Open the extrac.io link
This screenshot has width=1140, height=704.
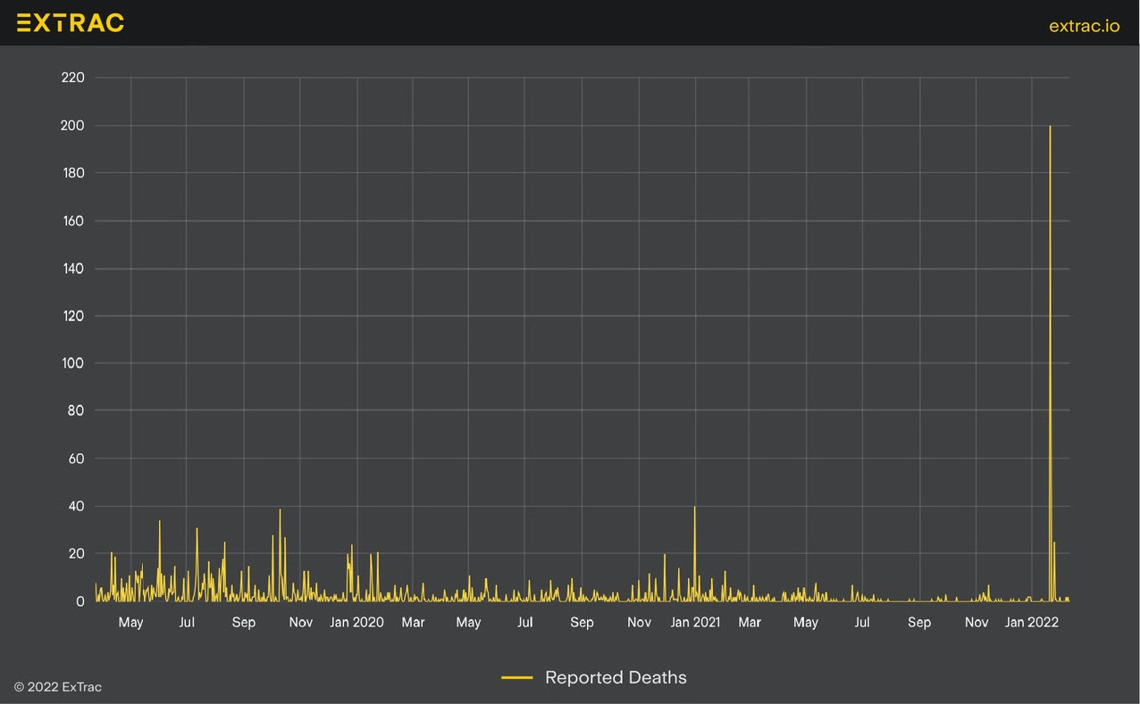tap(1084, 25)
